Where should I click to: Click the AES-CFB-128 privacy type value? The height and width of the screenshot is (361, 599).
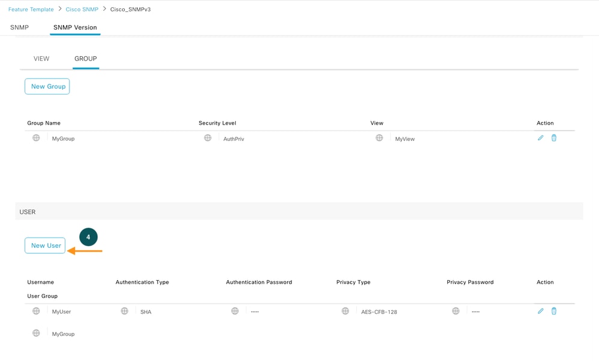pos(380,312)
